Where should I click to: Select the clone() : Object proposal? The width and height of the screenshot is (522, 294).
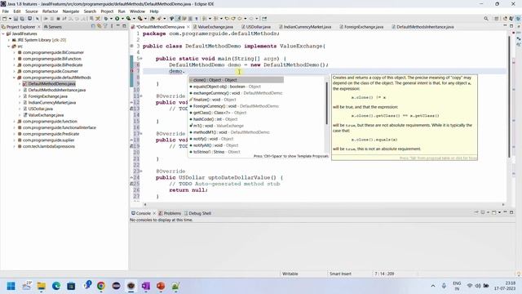click(x=236, y=80)
